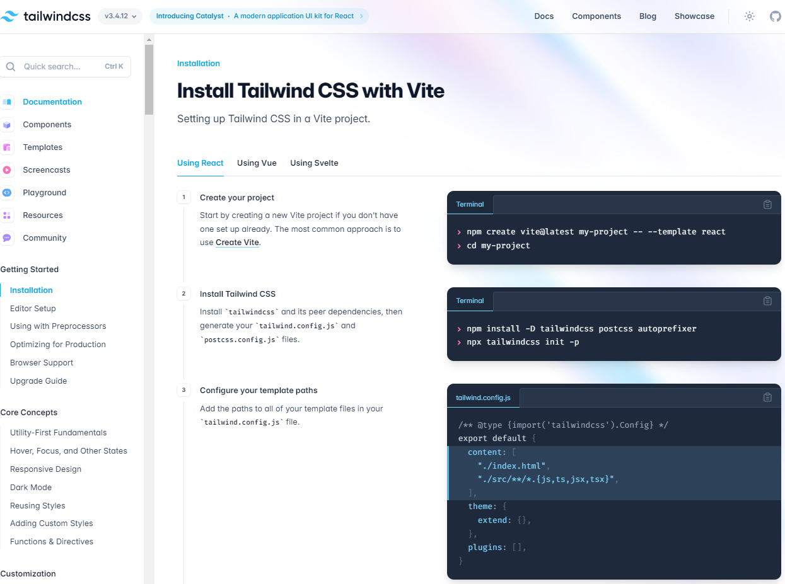
Task: Click the 'Create your project' step heading
Action: [237, 198]
